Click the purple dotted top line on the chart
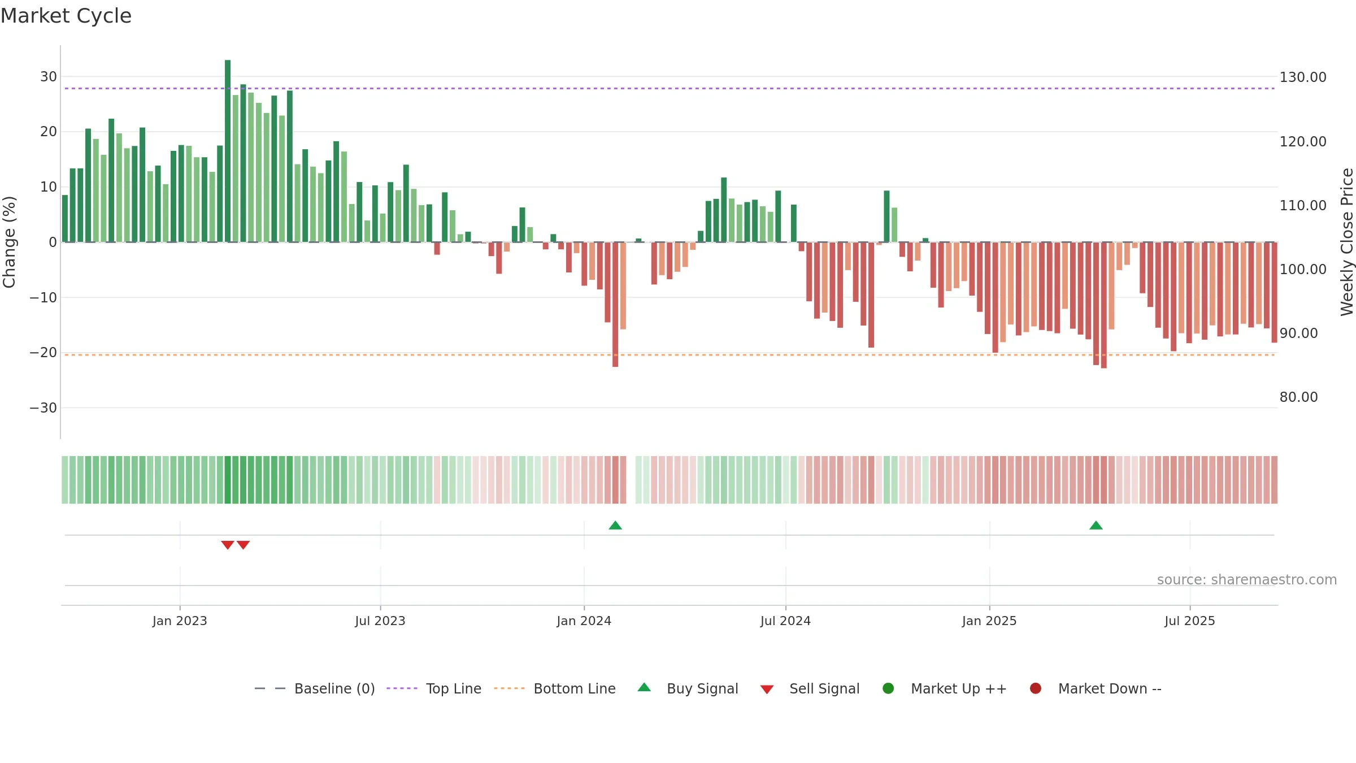The height and width of the screenshot is (763, 1356). pos(670,88)
